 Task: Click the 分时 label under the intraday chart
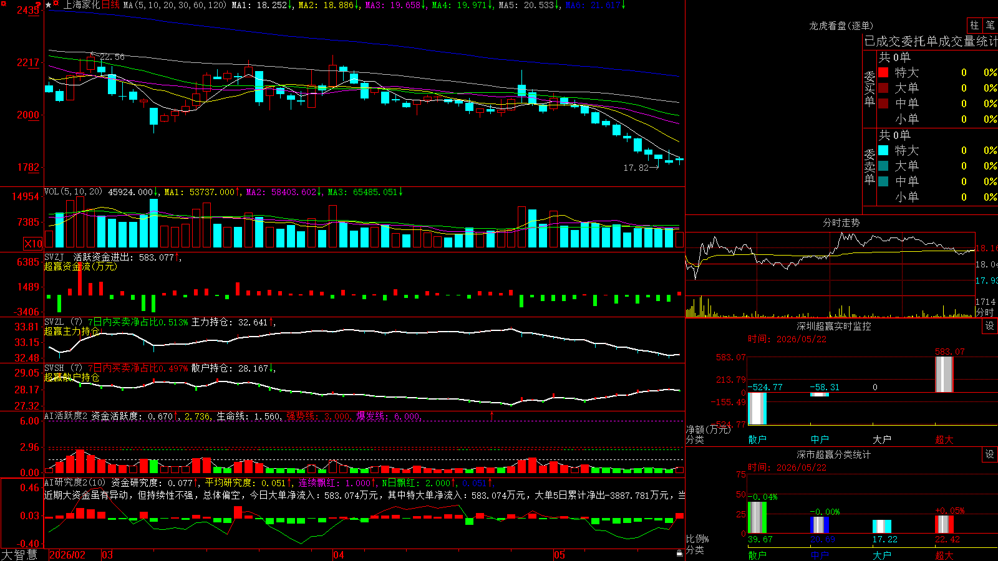coord(985,312)
